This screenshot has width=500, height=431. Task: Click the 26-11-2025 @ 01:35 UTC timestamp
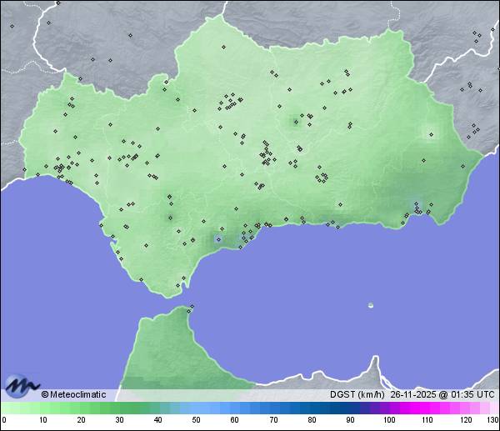442,394
